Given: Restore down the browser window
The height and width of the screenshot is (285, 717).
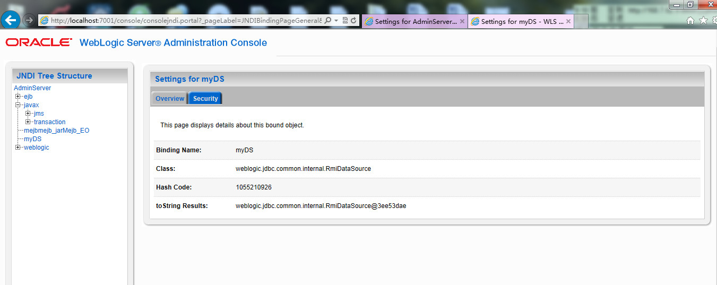Looking at the screenshot, I should click(x=690, y=4).
